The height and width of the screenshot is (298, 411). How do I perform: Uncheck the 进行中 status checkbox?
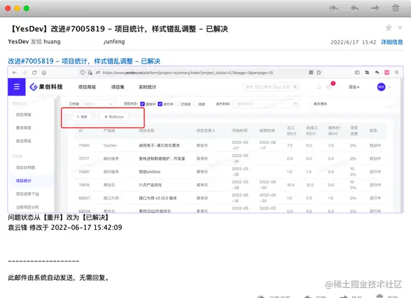pos(160,104)
